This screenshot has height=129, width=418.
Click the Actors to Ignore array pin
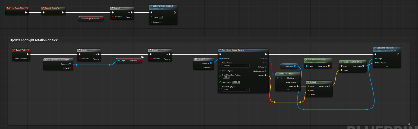pos(220,71)
